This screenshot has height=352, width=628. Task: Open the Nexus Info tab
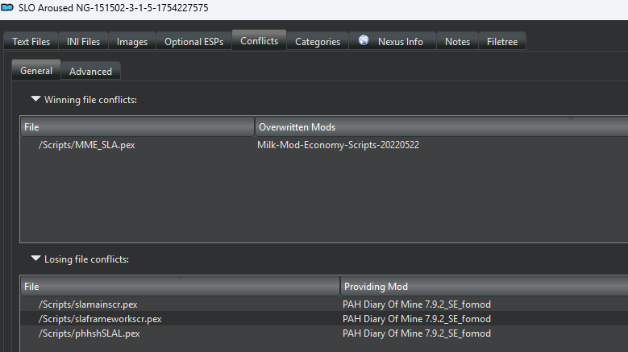[393, 42]
